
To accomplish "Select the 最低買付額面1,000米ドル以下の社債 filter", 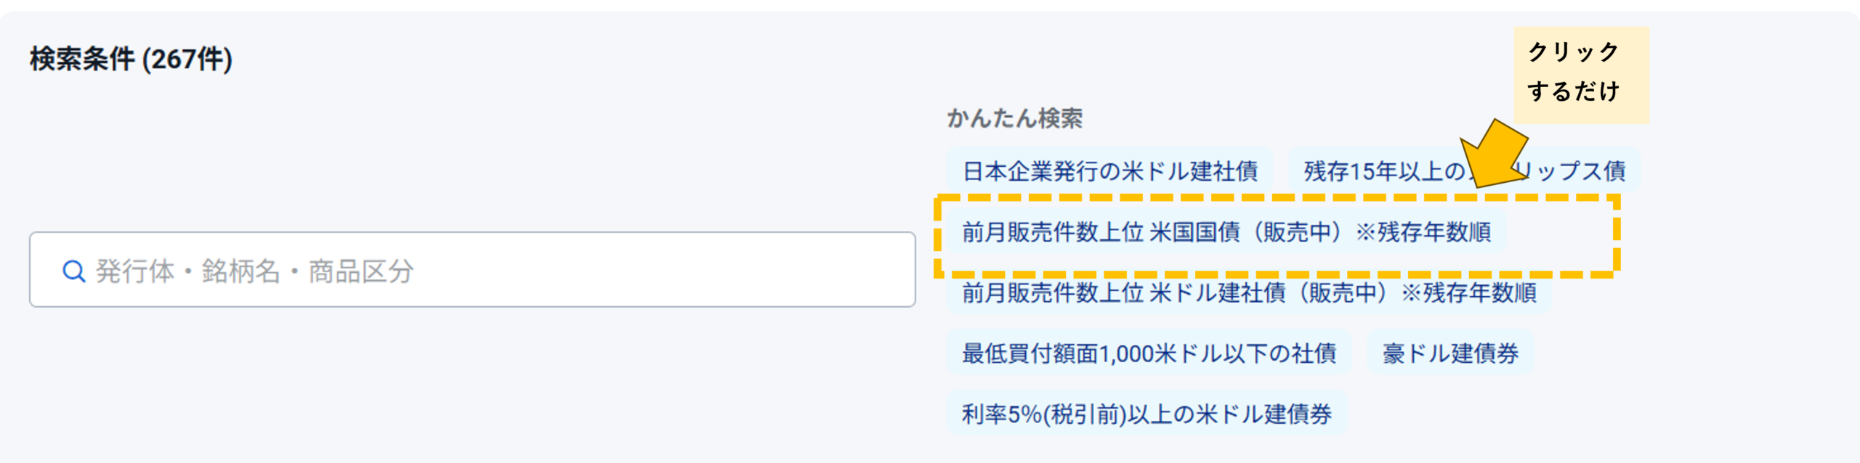I will [1149, 353].
